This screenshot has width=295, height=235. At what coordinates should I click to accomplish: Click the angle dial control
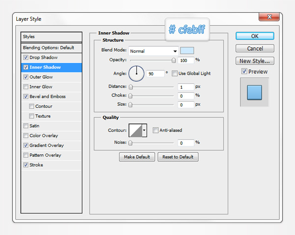(x=136, y=74)
